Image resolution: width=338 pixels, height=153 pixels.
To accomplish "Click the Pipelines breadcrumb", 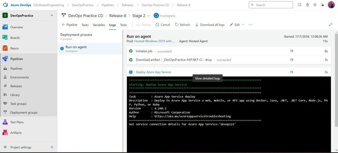I will pos(107,5).
